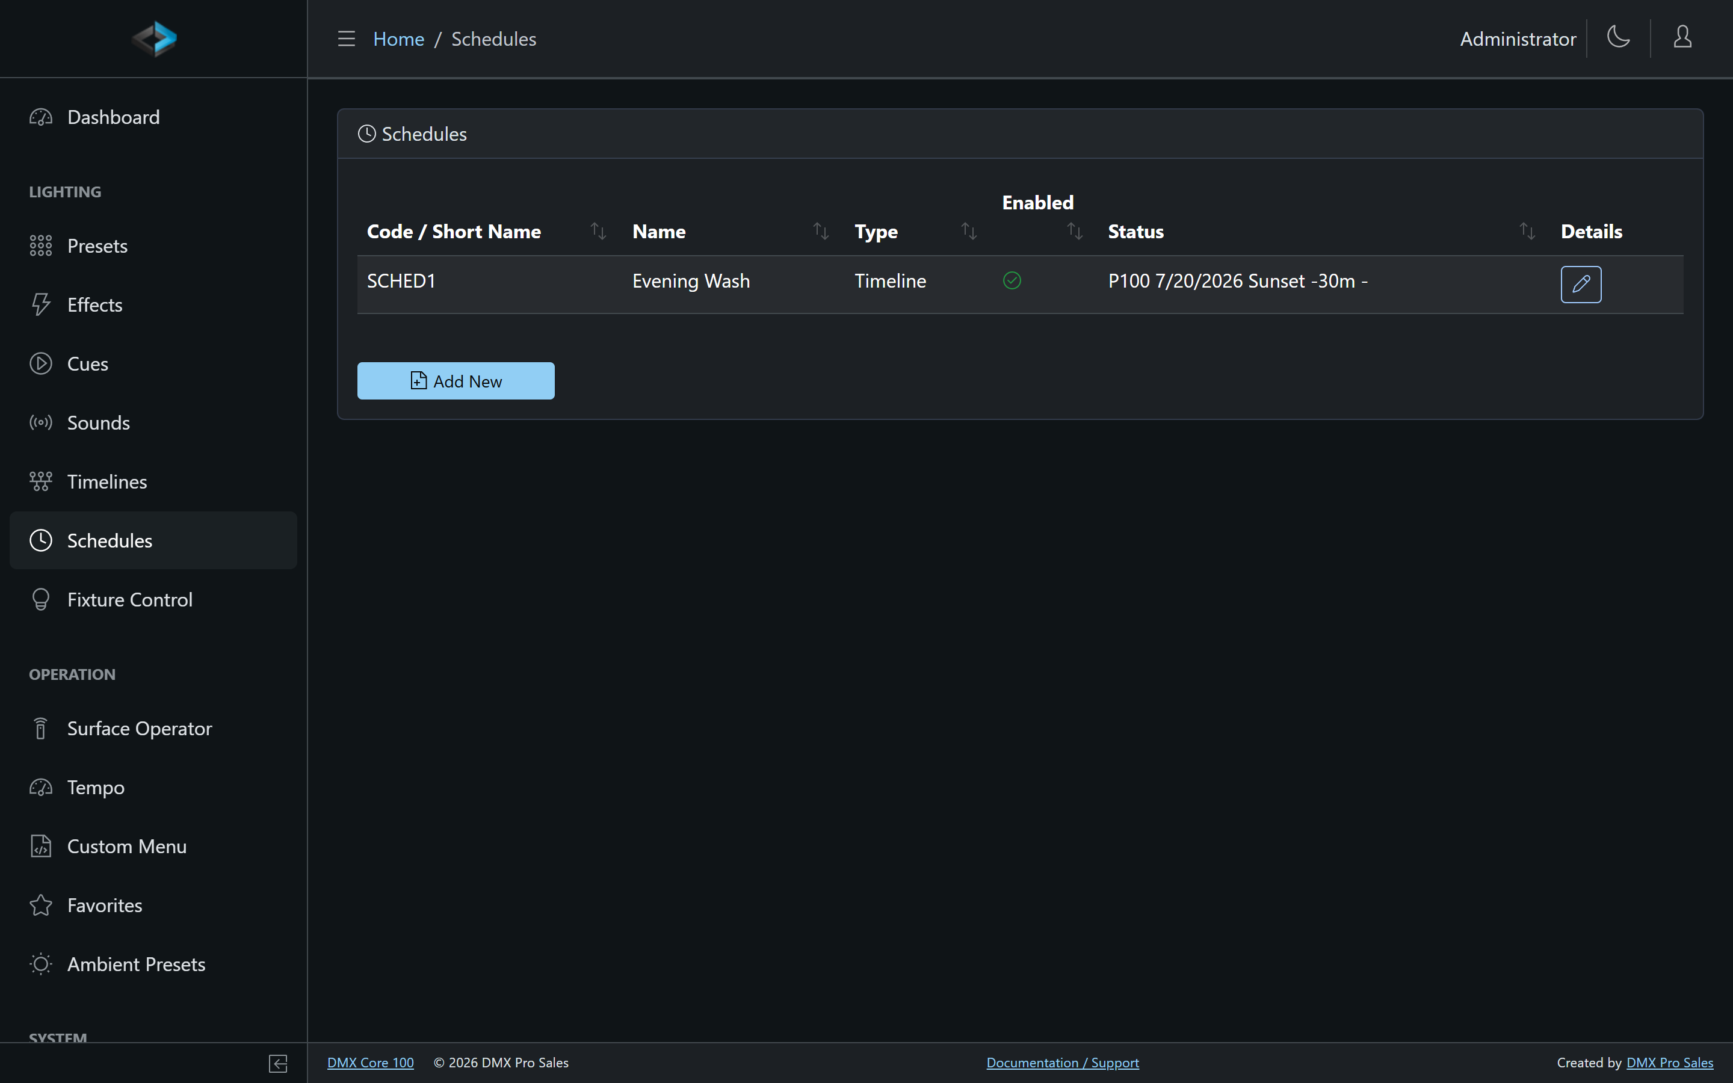Screen dimensions: 1733x1083
Task: Click the LIGHTING section heading
Action: coord(65,192)
